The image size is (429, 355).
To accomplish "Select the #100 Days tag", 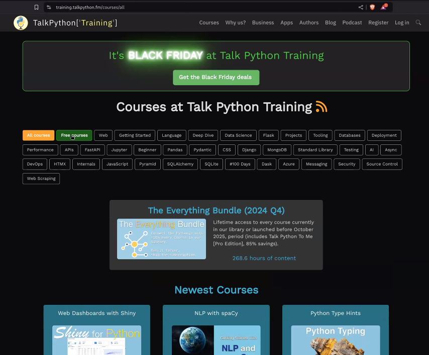I will [x=240, y=164].
